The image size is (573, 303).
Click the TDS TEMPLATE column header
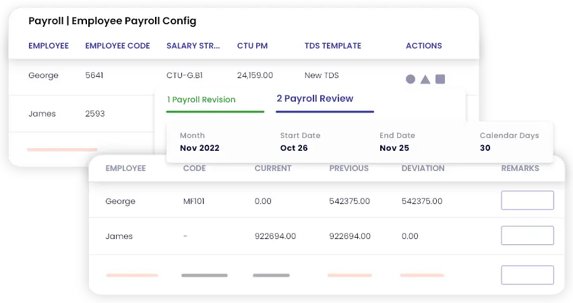(333, 46)
